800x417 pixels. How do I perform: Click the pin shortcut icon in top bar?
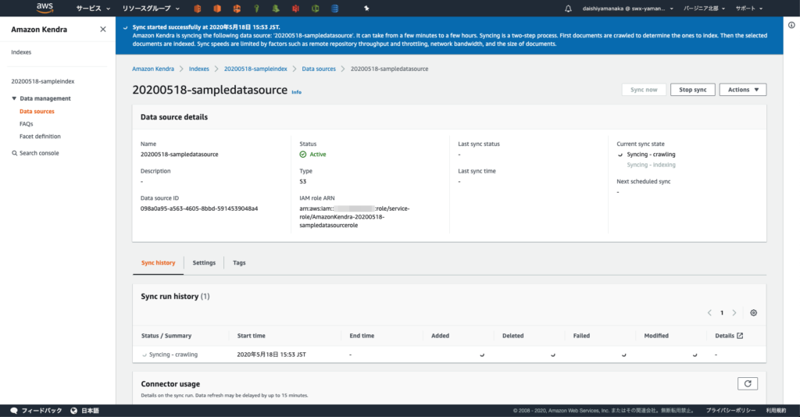pos(367,9)
